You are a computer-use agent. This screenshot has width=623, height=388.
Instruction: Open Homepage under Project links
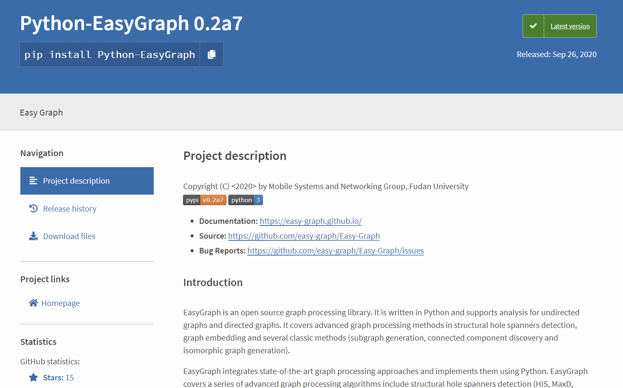[61, 303]
